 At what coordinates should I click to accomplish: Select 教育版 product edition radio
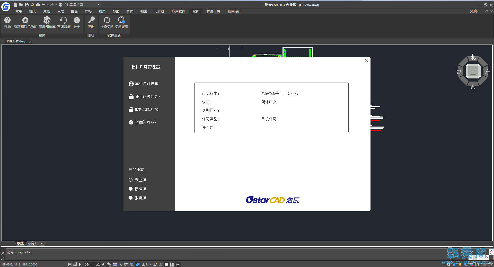(130, 198)
